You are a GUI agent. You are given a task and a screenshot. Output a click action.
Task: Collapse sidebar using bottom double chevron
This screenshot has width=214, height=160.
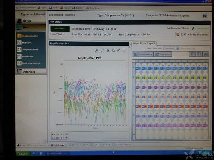(45, 141)
